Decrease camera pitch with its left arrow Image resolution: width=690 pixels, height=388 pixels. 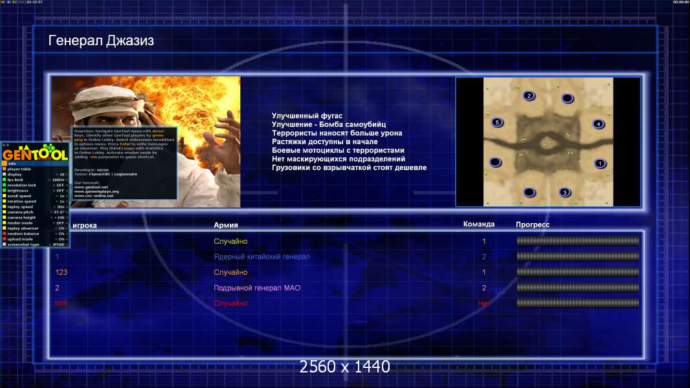(51, 212)
